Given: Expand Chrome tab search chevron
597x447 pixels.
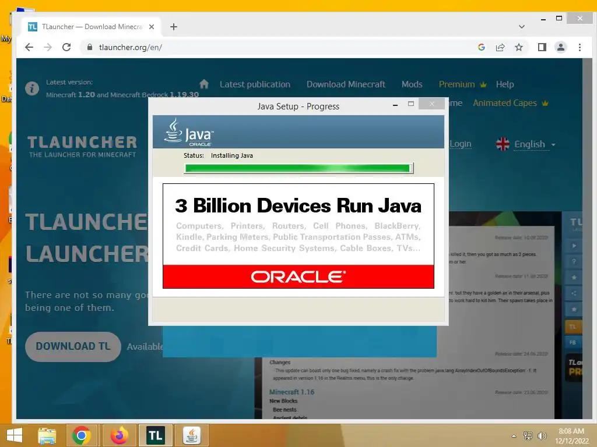Looking at the screenshot, I should click(x=522, y=27).
